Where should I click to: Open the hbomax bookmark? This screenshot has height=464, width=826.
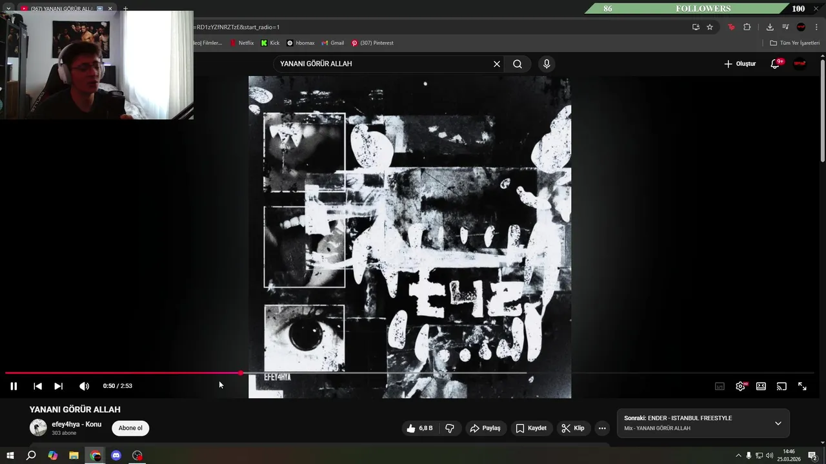(301, 43)
